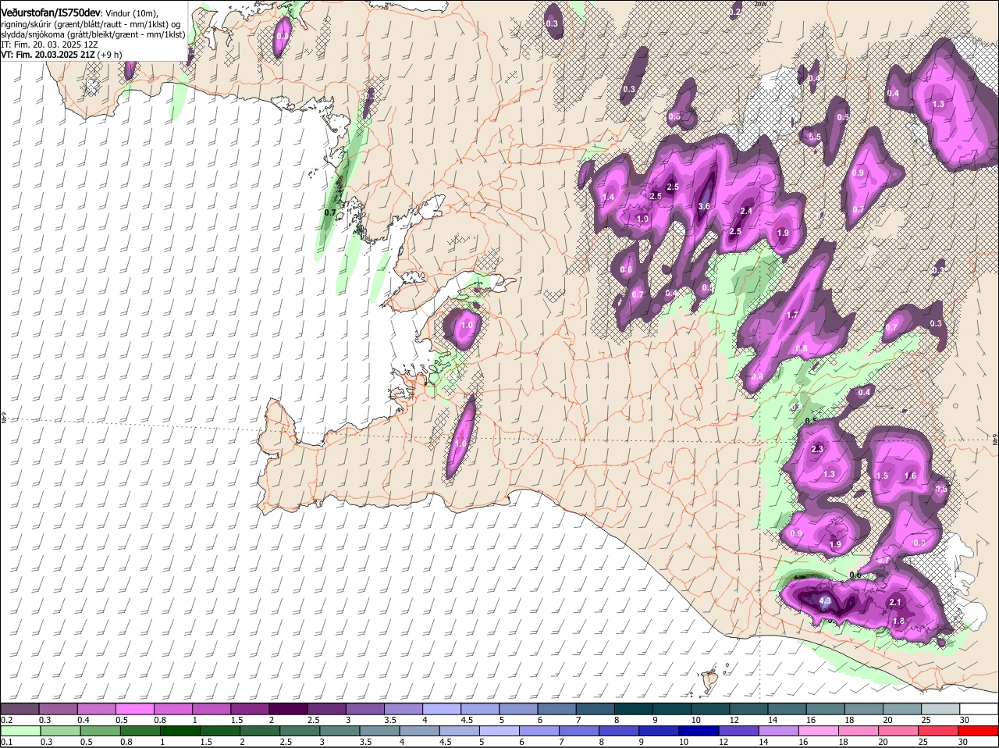
Task: Pick the darkest green swatch starting at 1
Action: click(180, 731)
